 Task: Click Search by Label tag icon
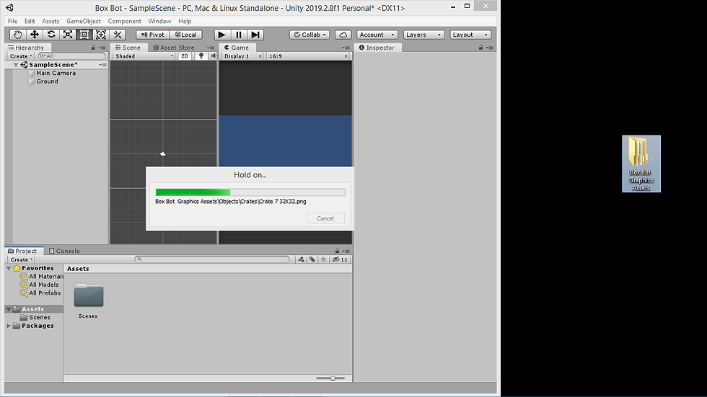point(312,259)
